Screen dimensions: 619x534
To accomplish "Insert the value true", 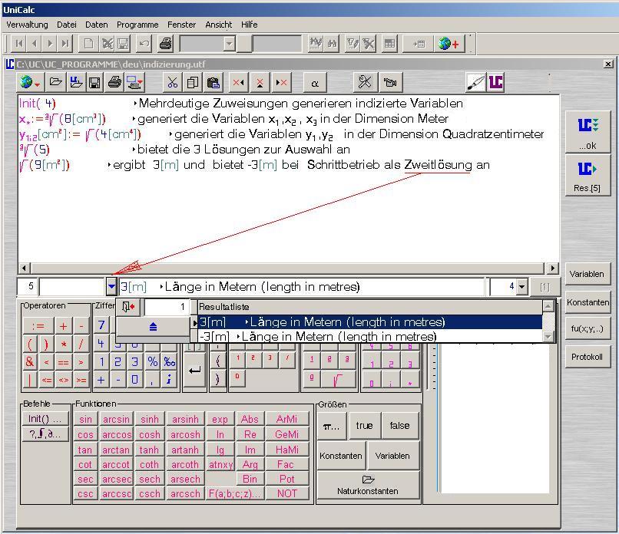I will [364, 426].
